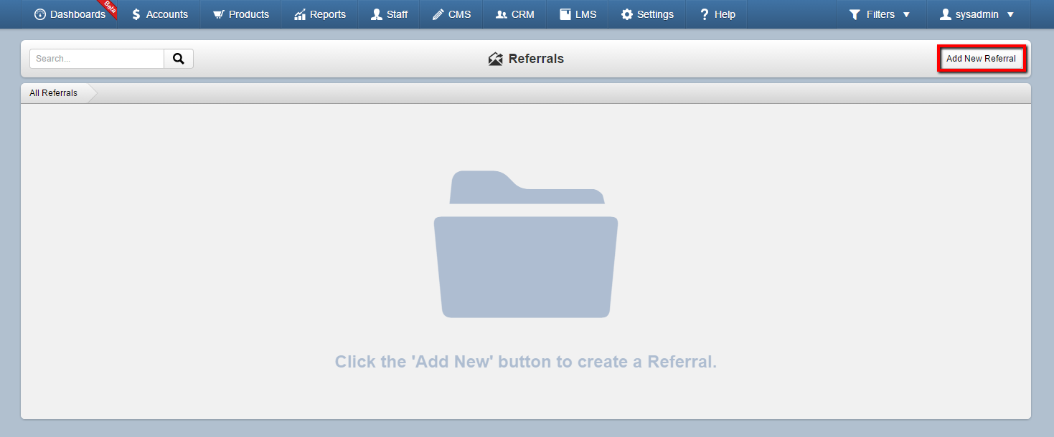Click the CMS pencil icon
This screenshot has width=1054, height=437.
pyautogui.click(x=438, y=14)
